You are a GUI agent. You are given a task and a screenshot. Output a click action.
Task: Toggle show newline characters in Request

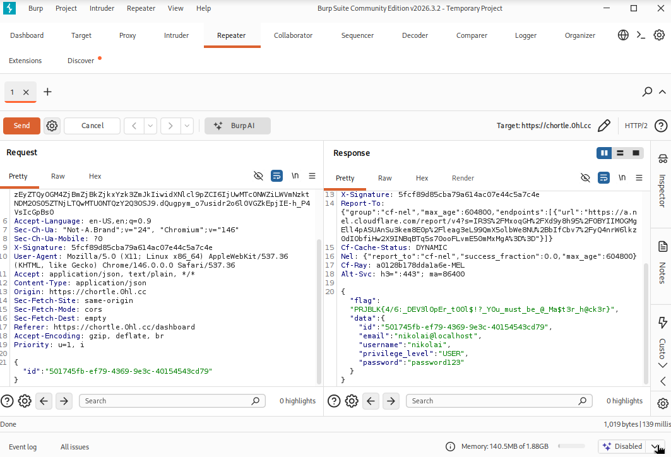[295, 175]
